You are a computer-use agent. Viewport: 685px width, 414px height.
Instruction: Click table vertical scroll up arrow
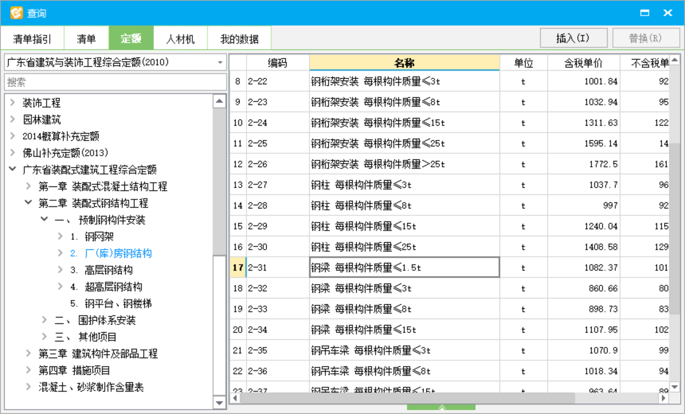(x=674, y=61)
